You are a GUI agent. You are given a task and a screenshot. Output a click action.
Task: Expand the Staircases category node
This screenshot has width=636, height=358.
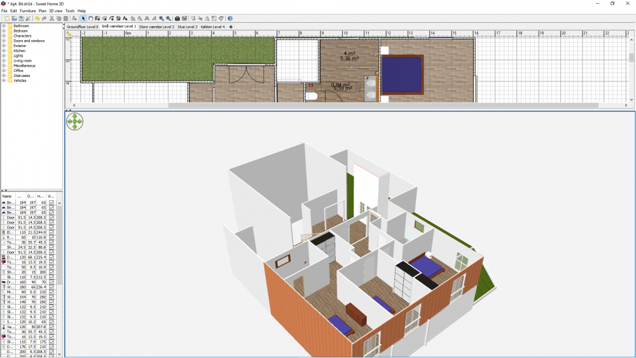coord(4,76)
